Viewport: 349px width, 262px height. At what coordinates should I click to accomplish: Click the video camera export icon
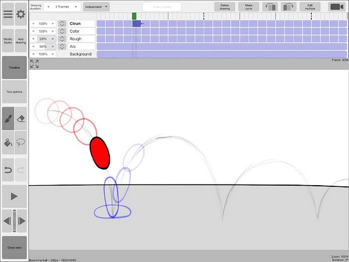coord(336,7)
